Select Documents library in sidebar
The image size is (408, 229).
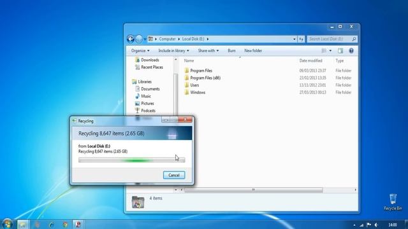tap(150, 89)
